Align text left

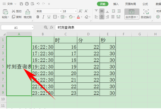pyautogui.click(x=96, y=17)
